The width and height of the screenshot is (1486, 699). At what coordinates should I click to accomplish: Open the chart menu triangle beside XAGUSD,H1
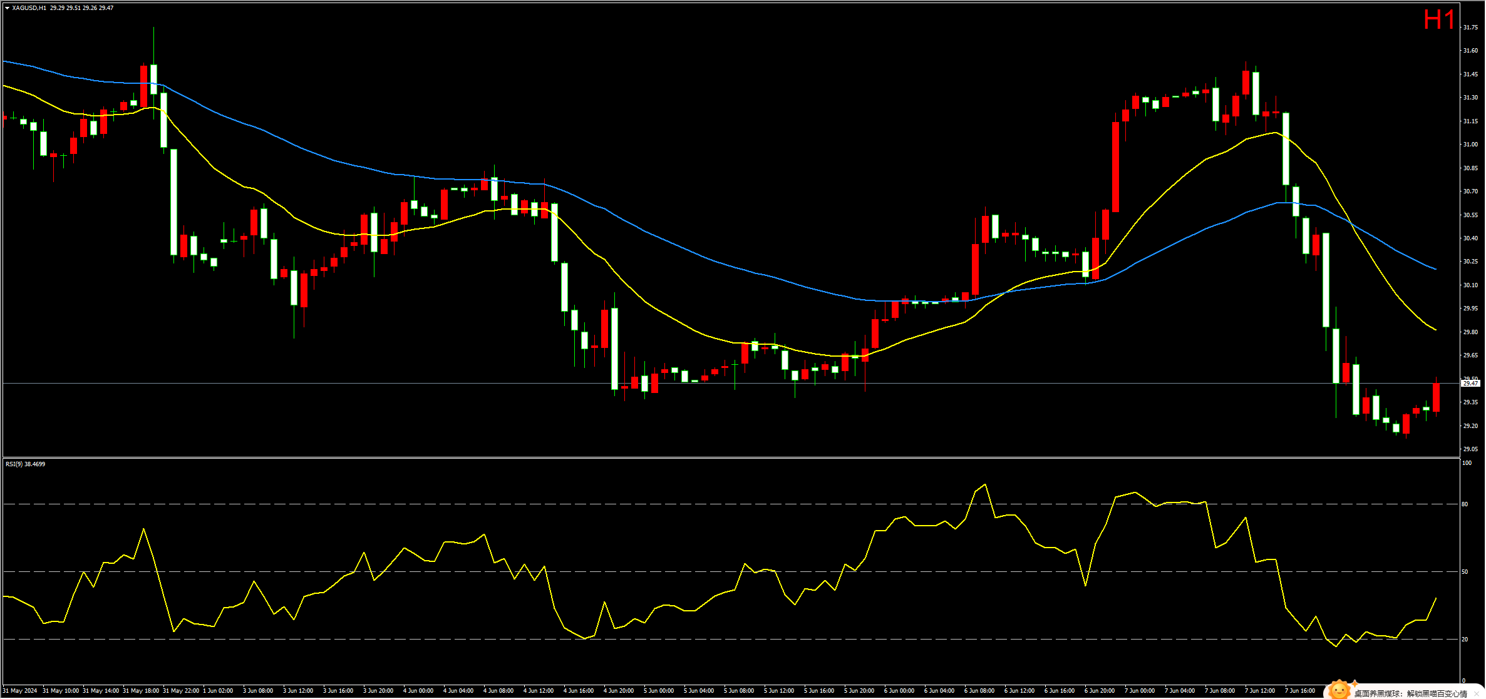pyautogui.click(x=8, y=8)
